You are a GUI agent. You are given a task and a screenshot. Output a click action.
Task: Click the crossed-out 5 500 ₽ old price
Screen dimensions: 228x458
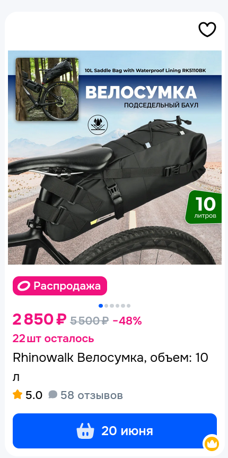pos(90,321)
